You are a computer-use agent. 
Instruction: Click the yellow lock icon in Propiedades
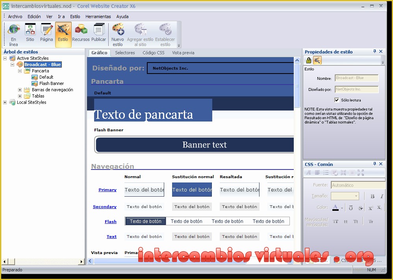(309, 60)
